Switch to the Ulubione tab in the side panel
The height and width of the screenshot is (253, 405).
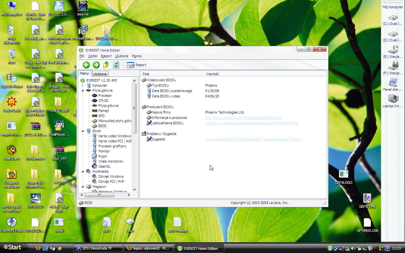point(100,74)
